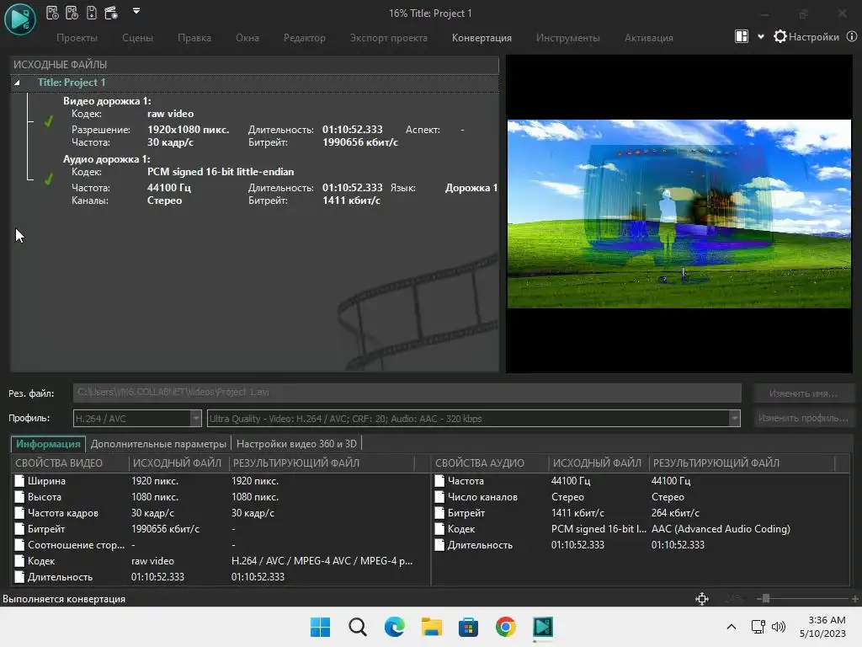Image resolution: width=862 pixels, height=647 pixels.
Task: Click the zoom in plus button
Action: [855, 599]
